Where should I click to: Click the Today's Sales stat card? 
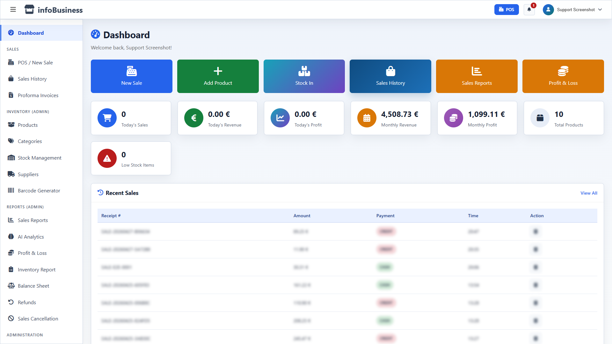(131, 118)
